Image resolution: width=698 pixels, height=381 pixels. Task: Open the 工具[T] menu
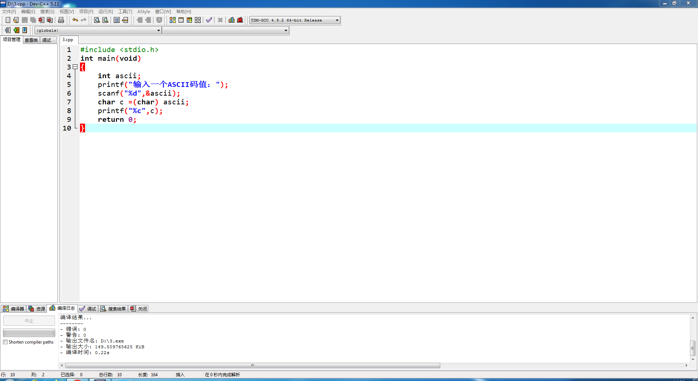(125, 12)
